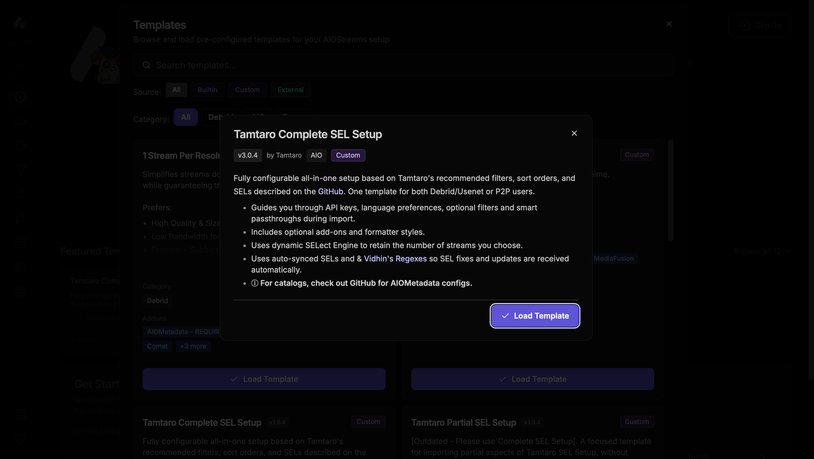The width and height of the screenshot is (814, 459).
Task: Expand the '+3 more' addons tag
Action: [193, 346]
